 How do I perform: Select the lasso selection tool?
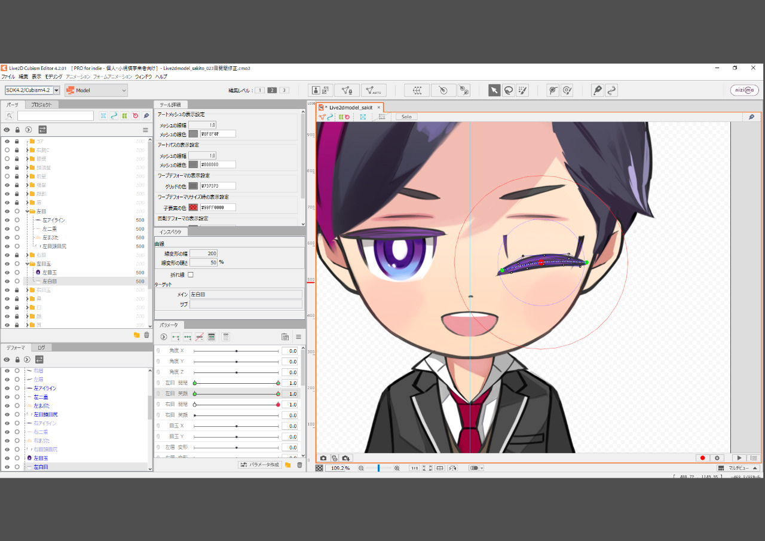[x=509, y=90]
